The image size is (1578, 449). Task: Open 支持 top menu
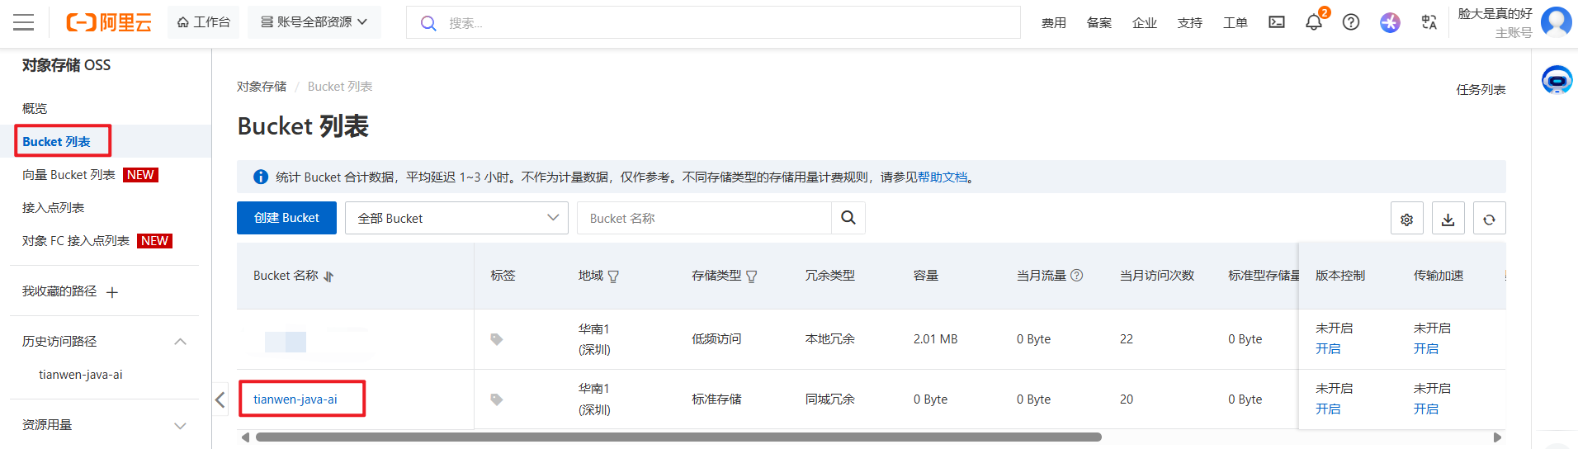(x=1190, y=23)
